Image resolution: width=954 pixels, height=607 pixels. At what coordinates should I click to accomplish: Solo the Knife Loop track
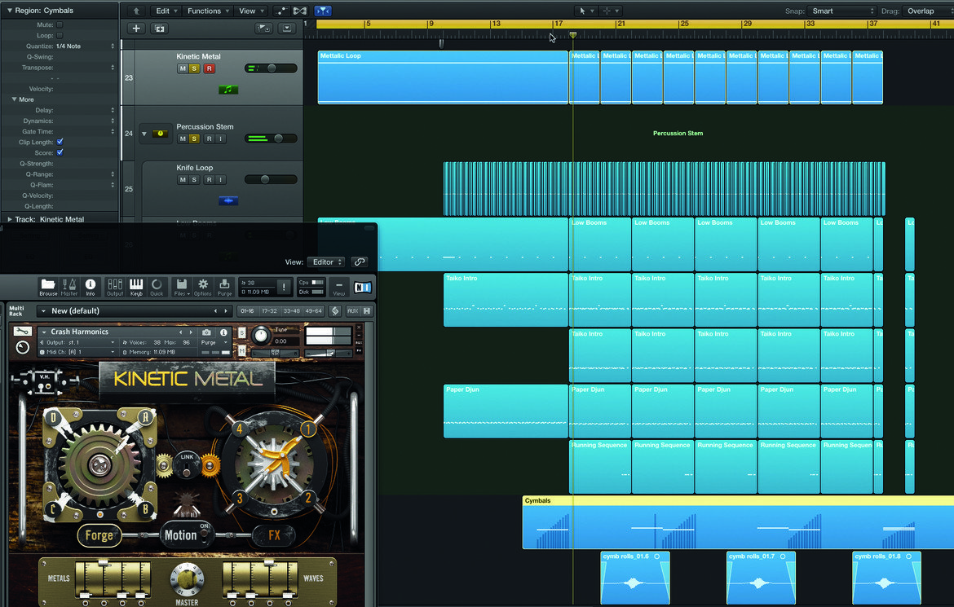click(194, 180)
